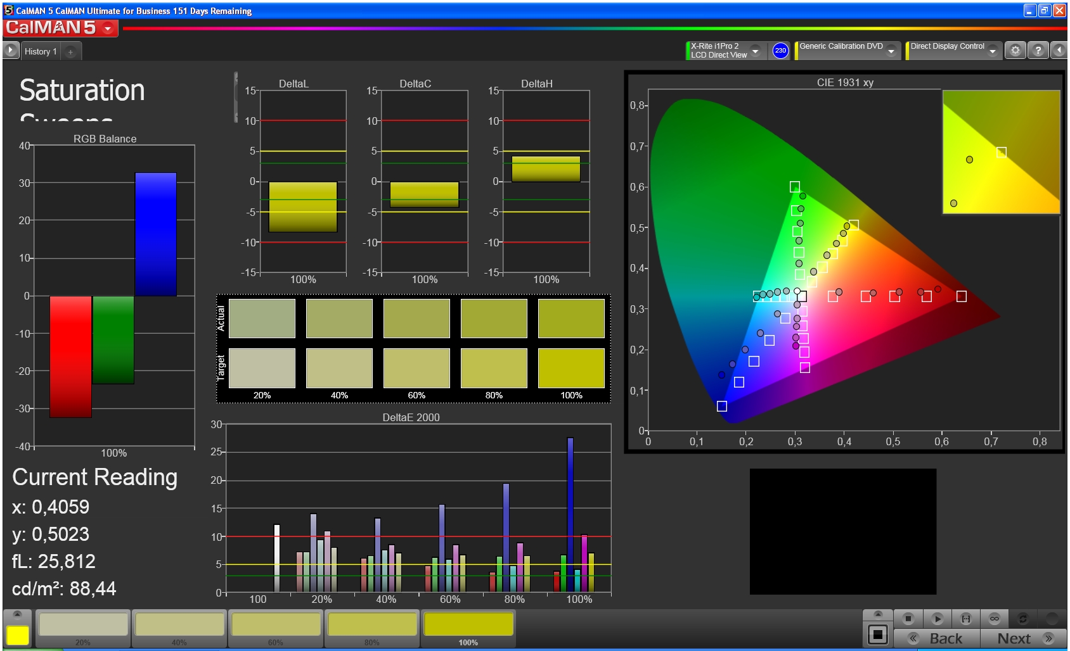This screenshot has height=651, width=1070.
Task: Open the CalMAN 5 main menu dropdown
Action: (x=108, y=28)
